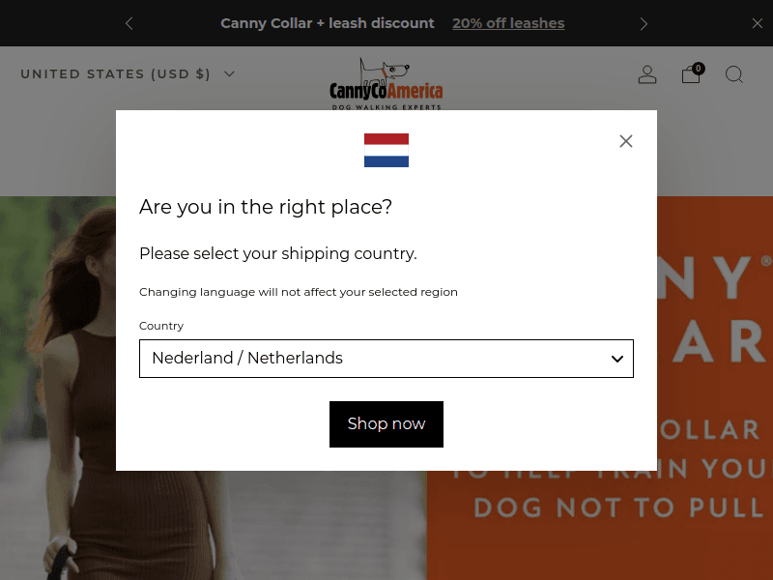Click the woman hero photo on the left

point(58,387)
